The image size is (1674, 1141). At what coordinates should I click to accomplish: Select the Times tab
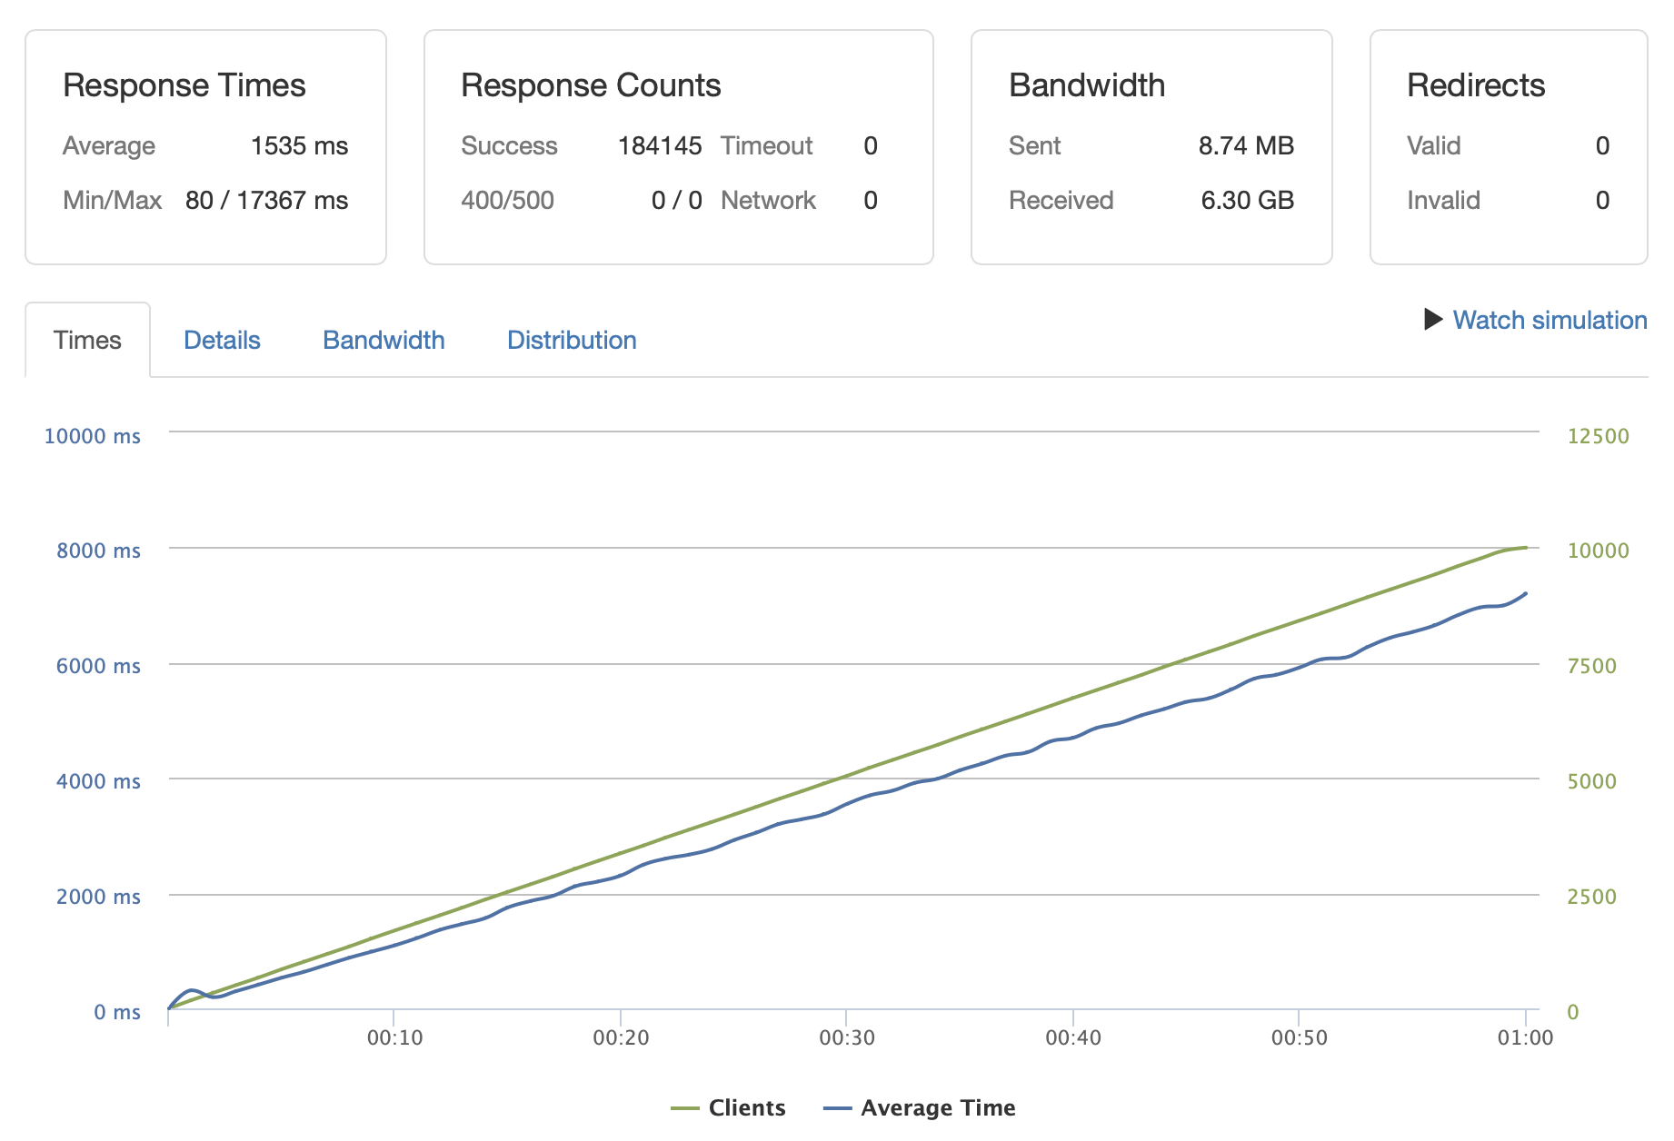pos(87,340)
